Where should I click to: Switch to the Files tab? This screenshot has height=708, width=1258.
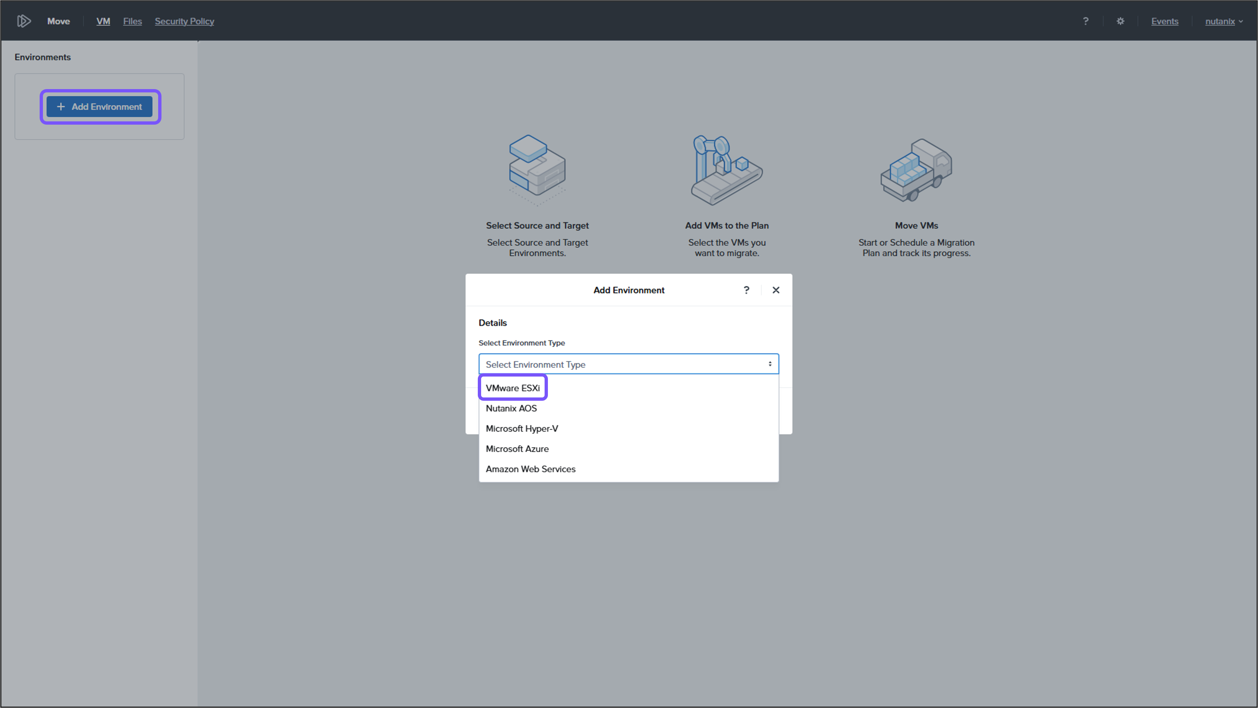point(132,21)
